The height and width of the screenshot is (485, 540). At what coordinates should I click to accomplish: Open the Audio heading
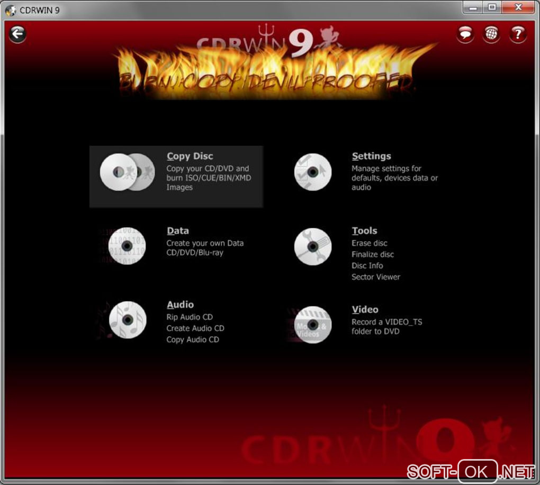click(180, 304)
